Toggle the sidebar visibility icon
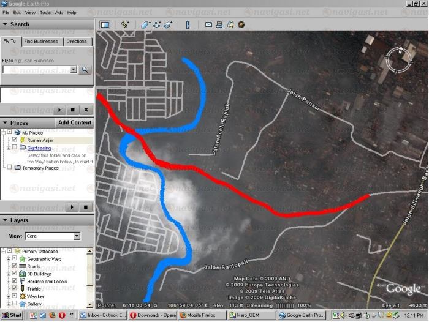 (x=104, y=24)
